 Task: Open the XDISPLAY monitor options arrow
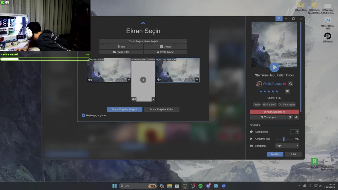click(197, 80)
